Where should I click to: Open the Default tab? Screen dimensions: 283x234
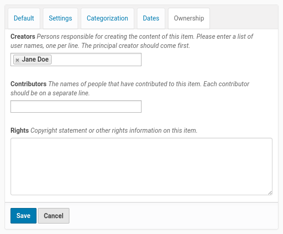pos(24,19)
